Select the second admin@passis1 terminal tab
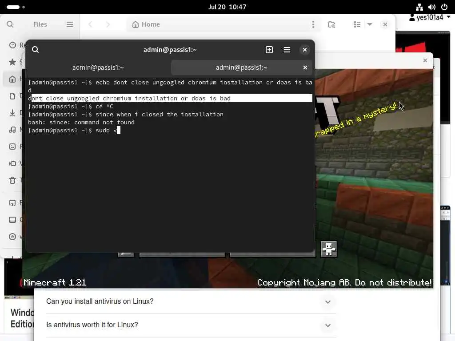 pos(241,67)
